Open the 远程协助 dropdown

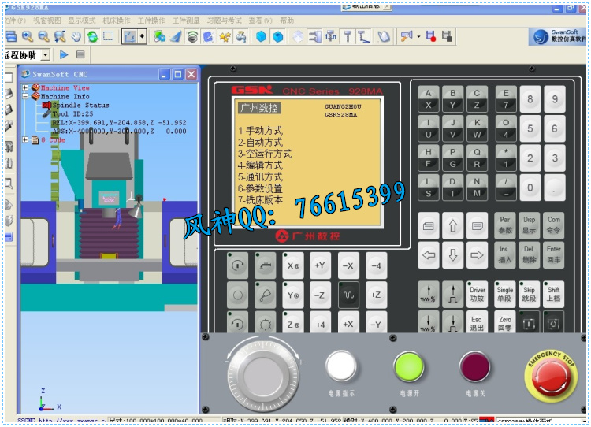(x=45, y=55)
